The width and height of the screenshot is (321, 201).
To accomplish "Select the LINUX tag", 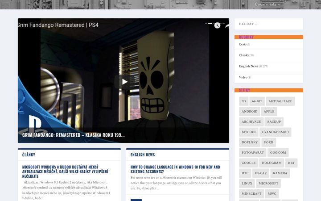I will (x=247, y=183).
